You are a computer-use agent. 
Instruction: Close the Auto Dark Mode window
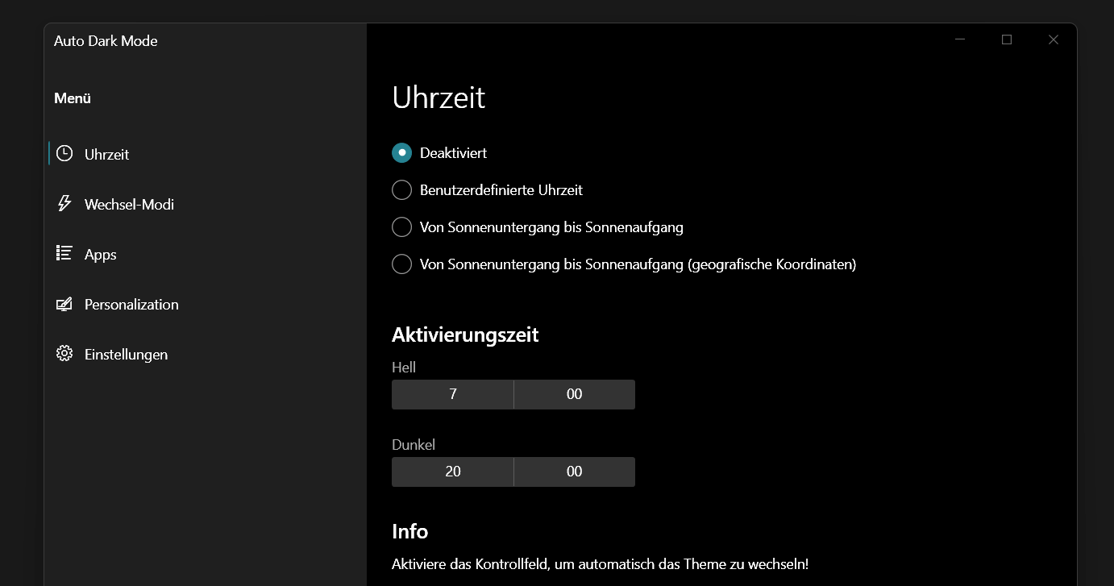point(1054,39)
